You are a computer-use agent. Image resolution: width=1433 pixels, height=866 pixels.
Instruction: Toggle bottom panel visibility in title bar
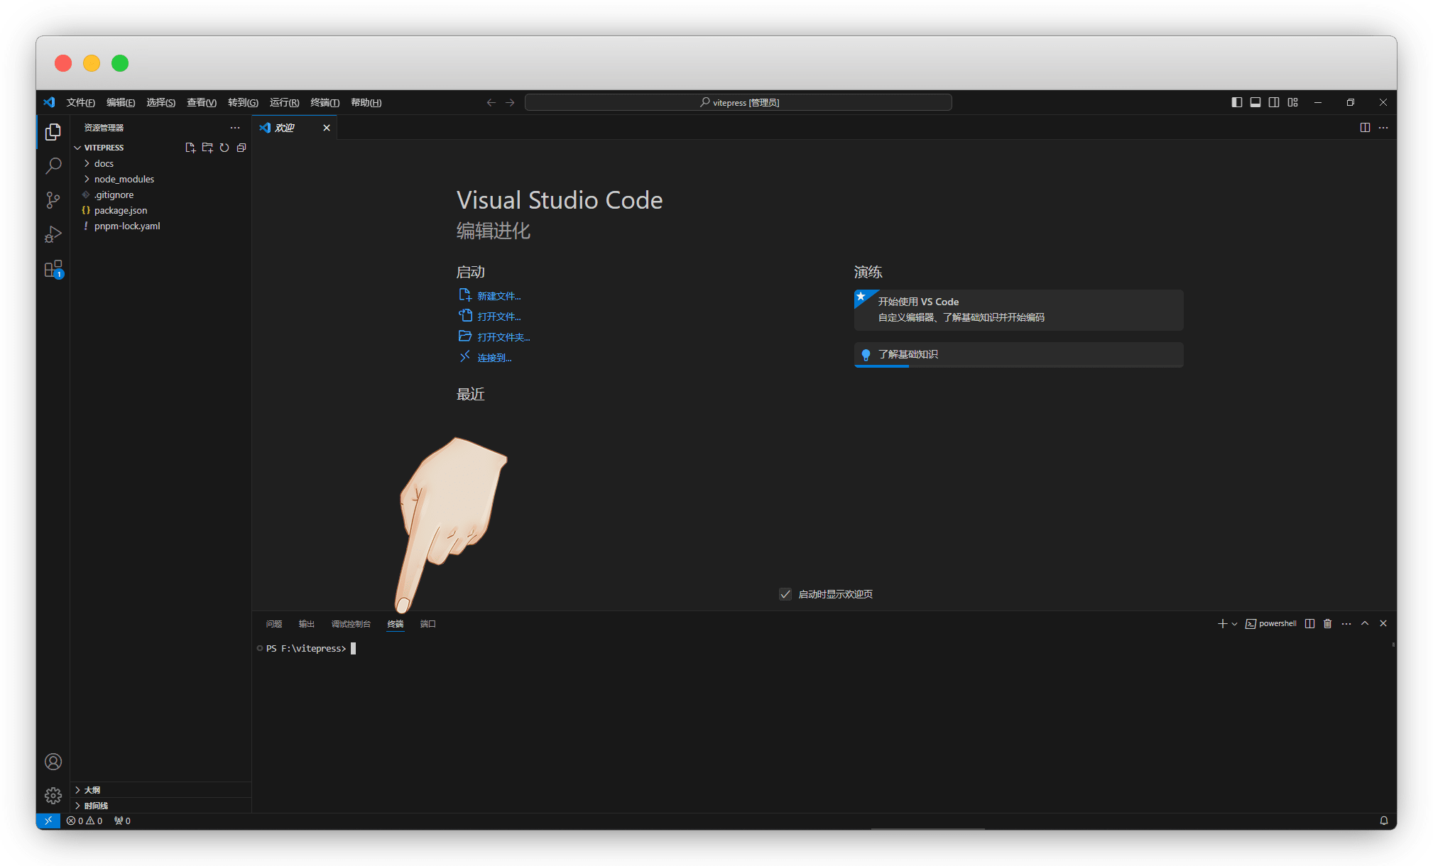(x=1255, y=102)
